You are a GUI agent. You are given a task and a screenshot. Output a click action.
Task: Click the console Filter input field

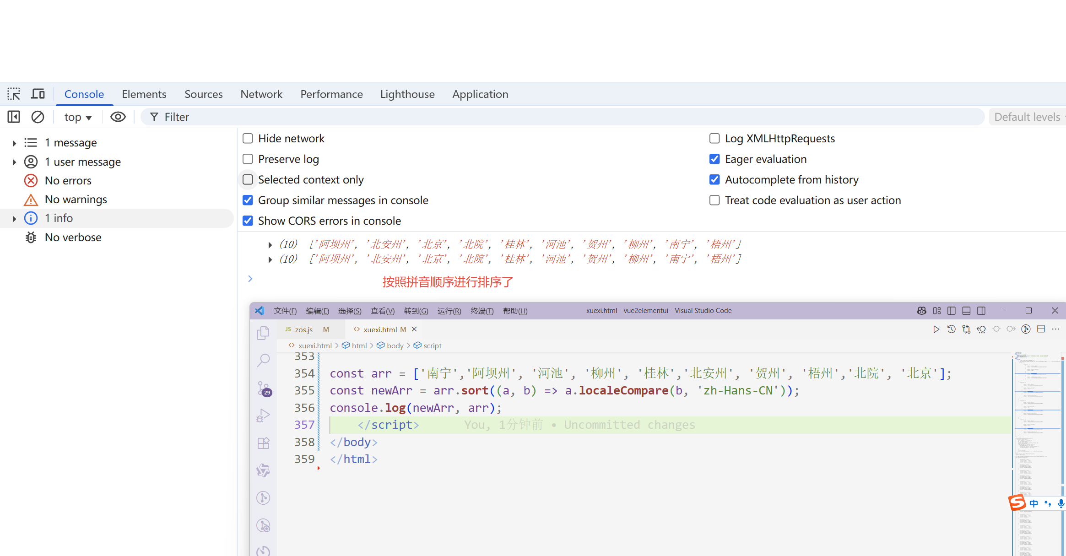(x=549, y=117)
